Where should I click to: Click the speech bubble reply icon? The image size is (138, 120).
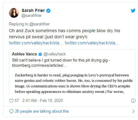11,111
